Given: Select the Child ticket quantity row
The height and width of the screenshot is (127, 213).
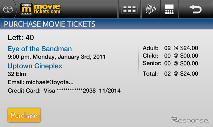Looking at the screenshot, I should click(170, 56).
